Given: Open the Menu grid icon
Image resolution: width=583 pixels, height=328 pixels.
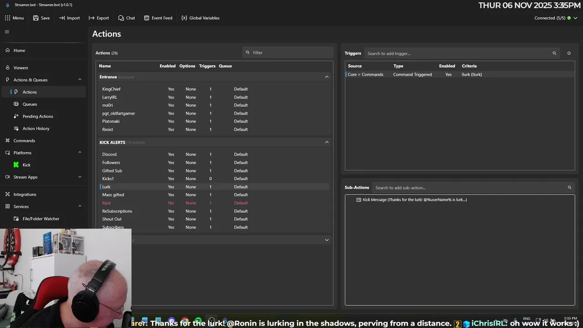Looking at the screenshot, I should 7,18.
